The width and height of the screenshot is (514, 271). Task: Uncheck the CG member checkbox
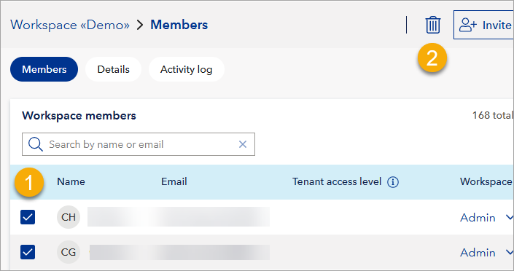click(x=28, y=252)
